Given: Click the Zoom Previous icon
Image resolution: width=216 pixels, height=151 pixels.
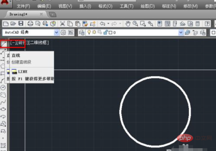Looking at the screenshot, I should 150,24.
